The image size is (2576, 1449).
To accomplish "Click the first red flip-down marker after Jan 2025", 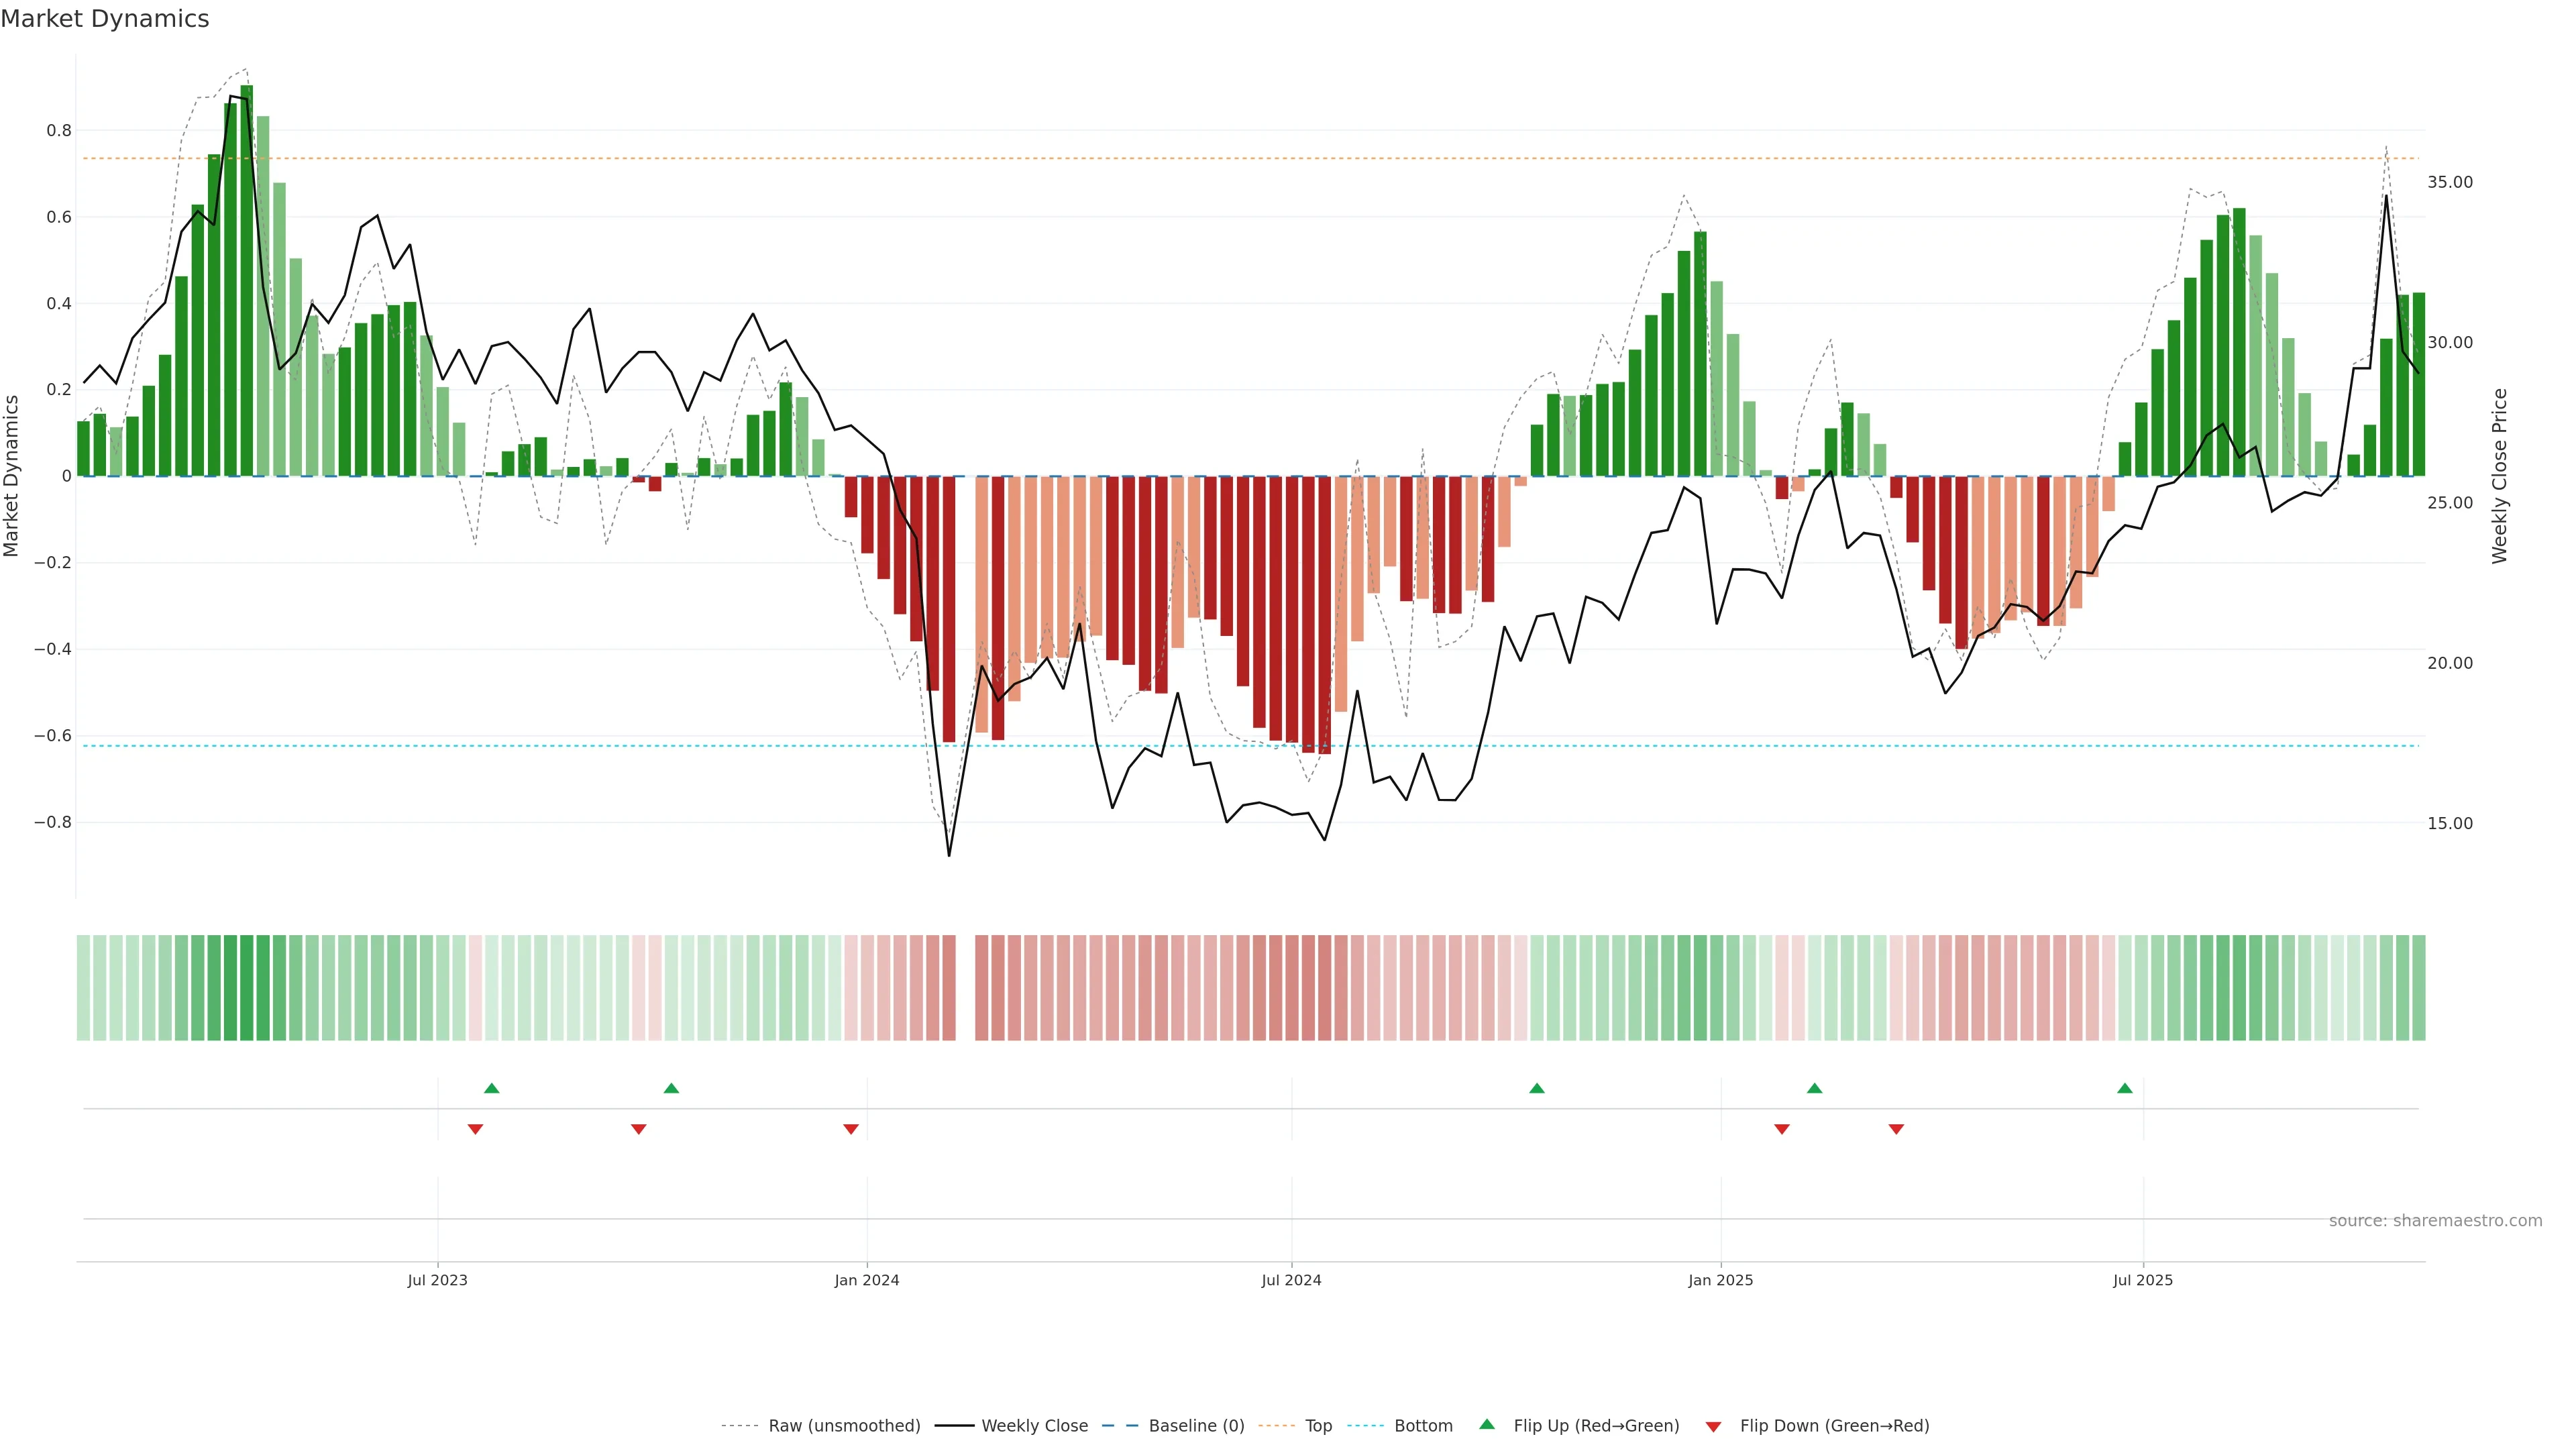I will click(x=1782, y=1129).
